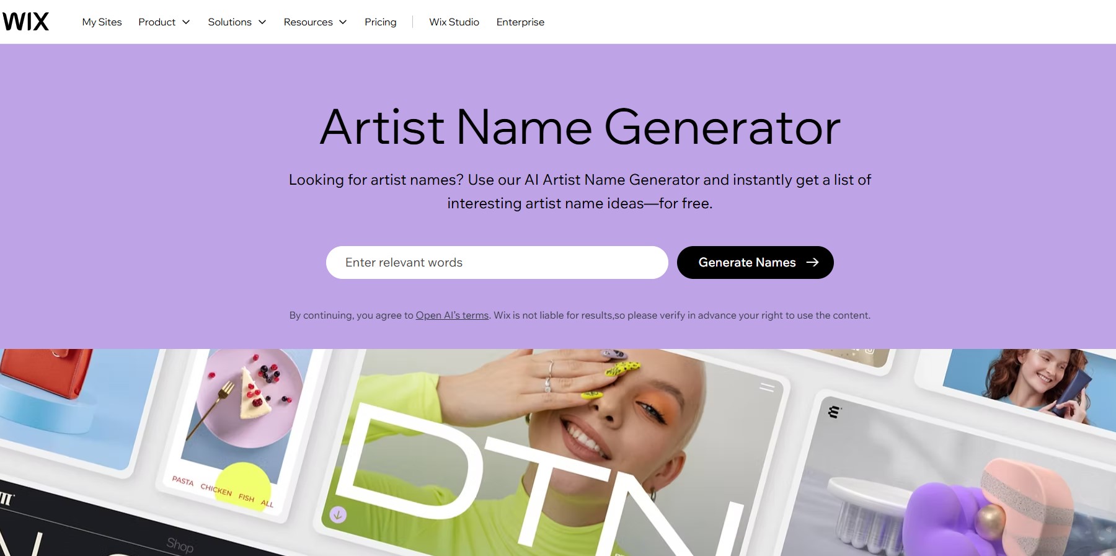Click the hamburger menu lines on DTN template
Screen dimensions: 1116x556
tap(767, 387)
